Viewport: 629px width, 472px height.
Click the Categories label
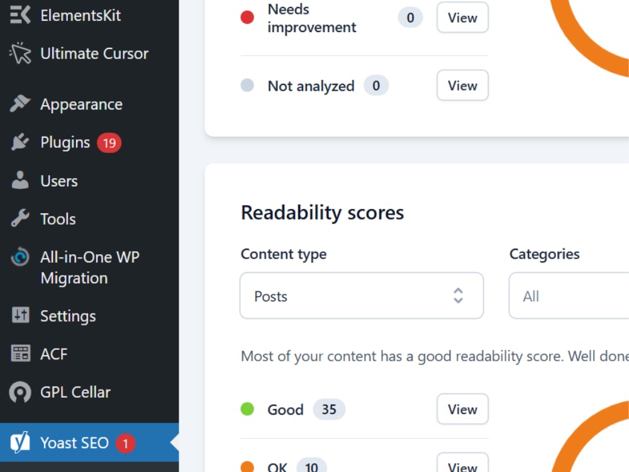[544, 254]
